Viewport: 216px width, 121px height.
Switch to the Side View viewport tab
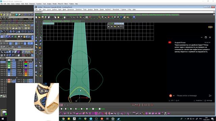pos(66,21)
